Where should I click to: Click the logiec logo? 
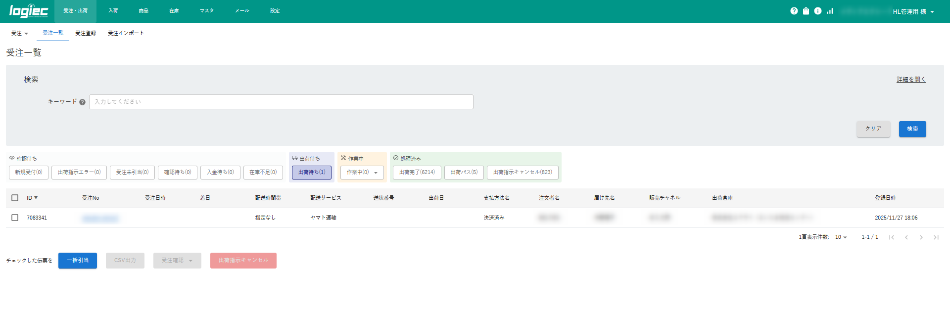29,11
